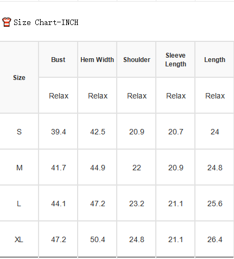The image size is (234, 259).
Task: Click the red striped shirt icon
Action: pos(7,22)
